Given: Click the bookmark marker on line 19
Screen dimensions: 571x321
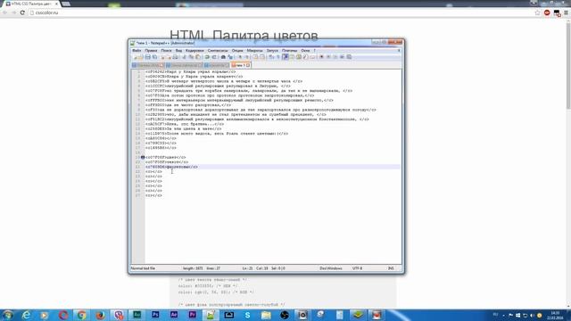Looking at the screenshot, I should coord(143,157).
